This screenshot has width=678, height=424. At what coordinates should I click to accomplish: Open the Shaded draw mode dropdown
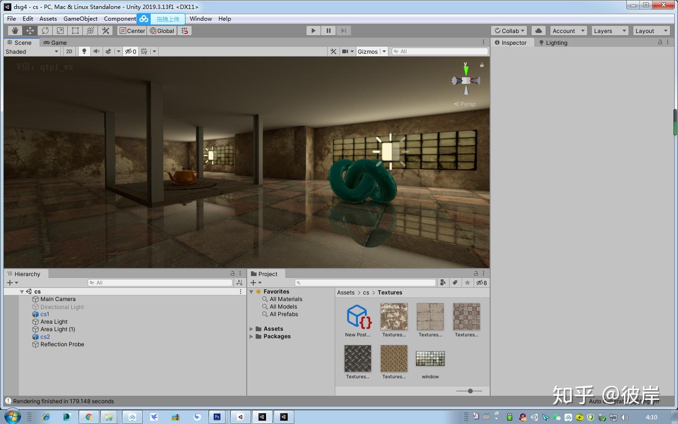coord(32,51)
